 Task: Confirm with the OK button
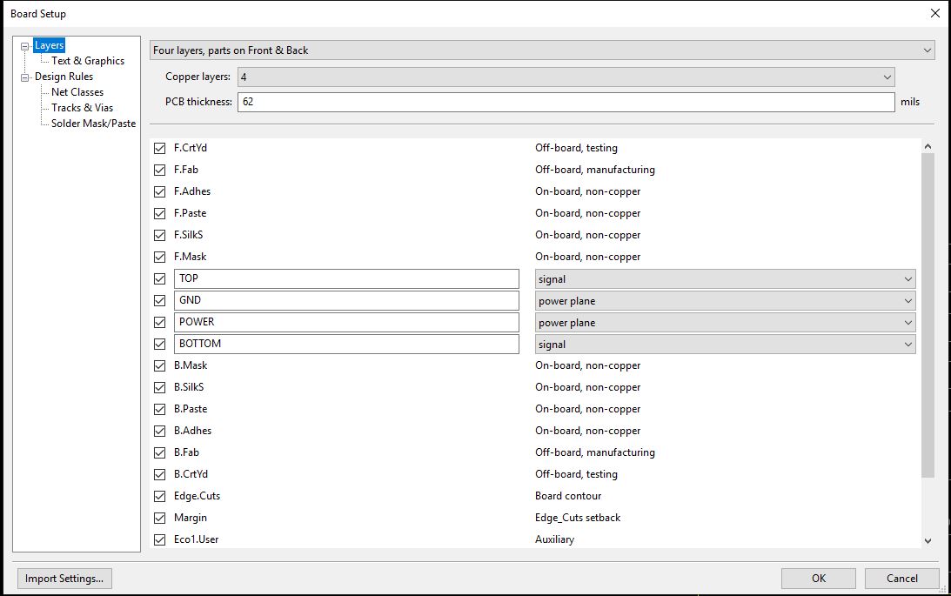pos(818,579)
